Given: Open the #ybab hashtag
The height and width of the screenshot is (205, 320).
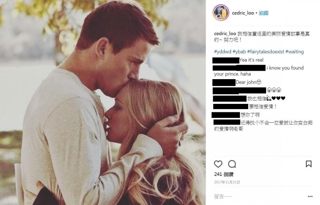Looking at the screenshot, I should click(239, 52).
